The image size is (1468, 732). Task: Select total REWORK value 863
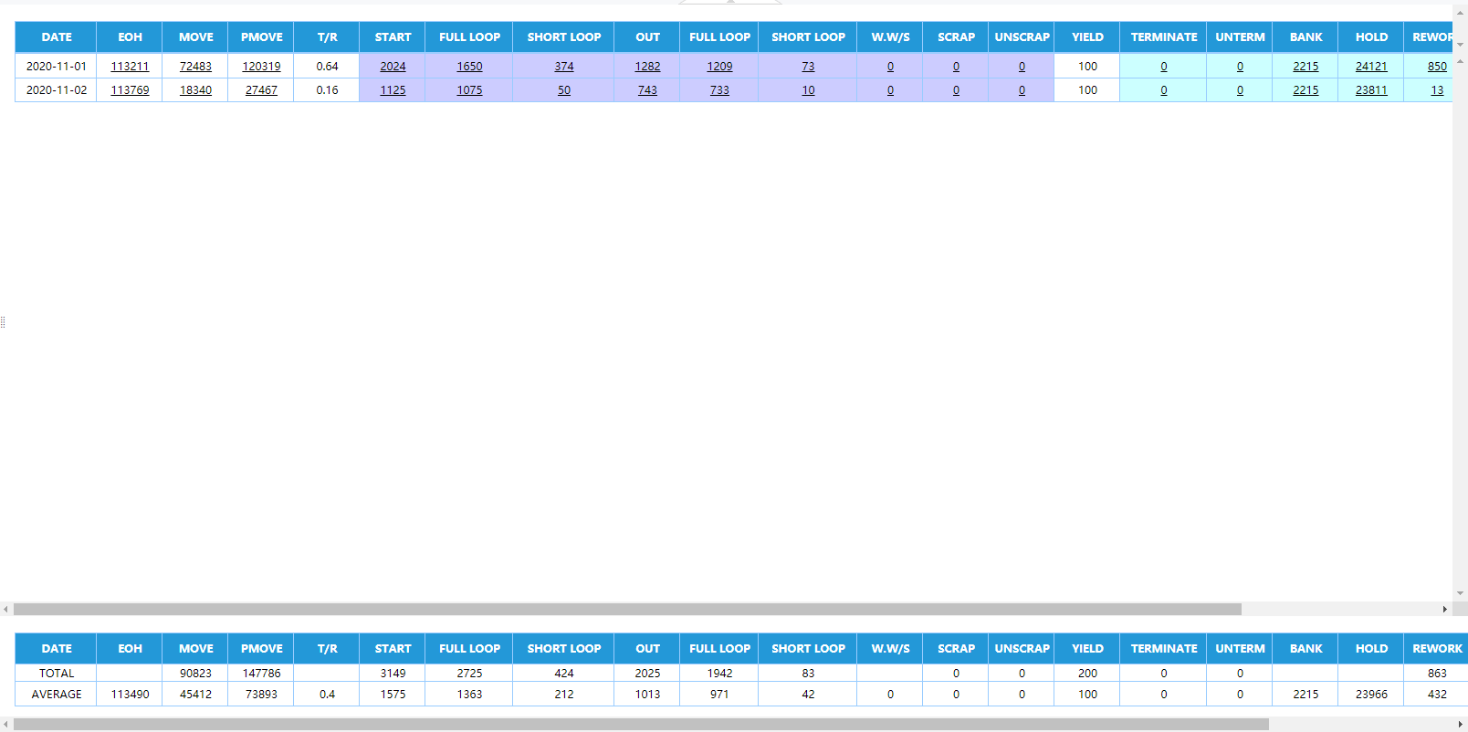coord(1437,674)
